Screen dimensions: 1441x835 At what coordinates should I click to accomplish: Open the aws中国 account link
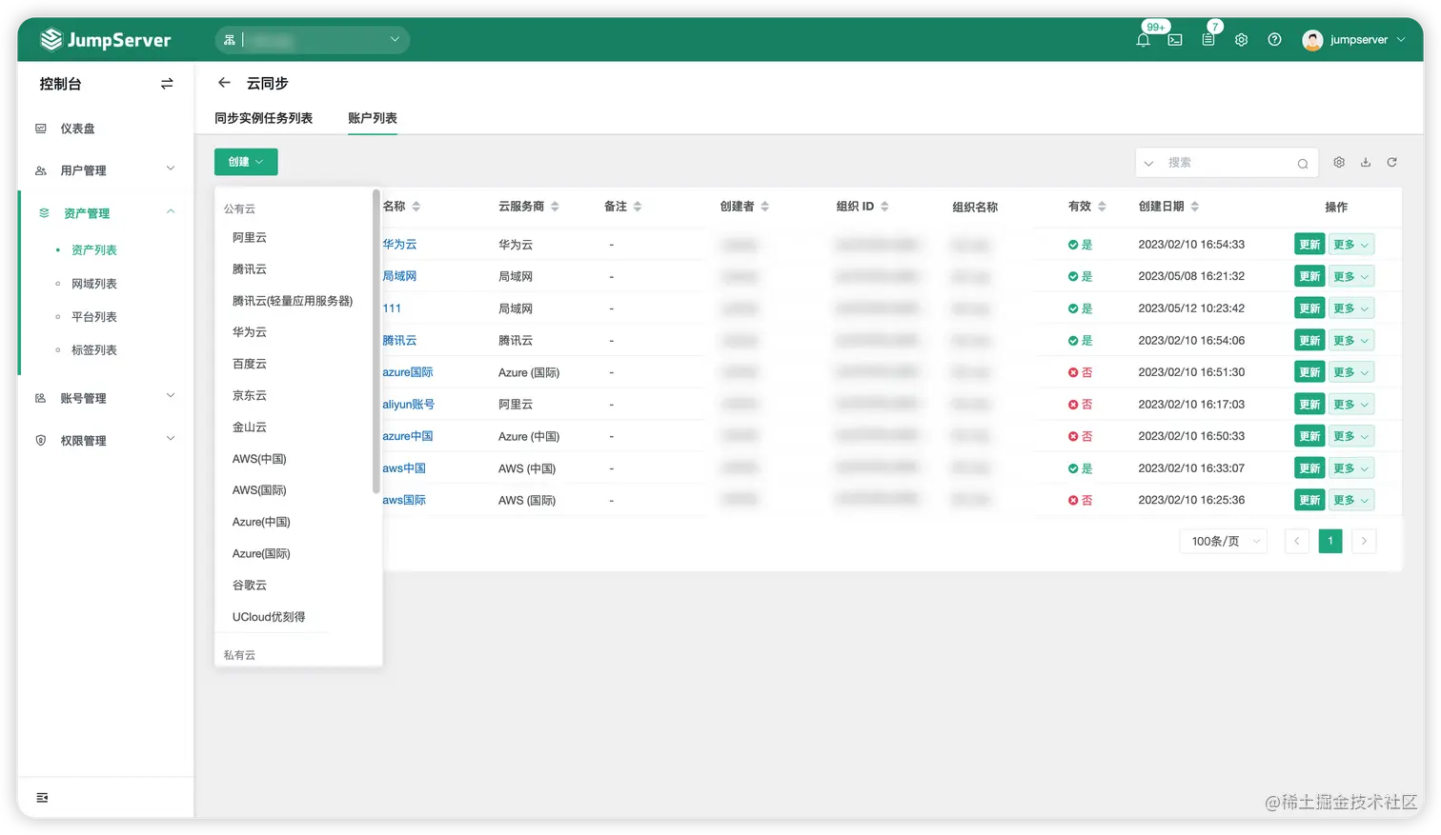[x=404, y=468]
